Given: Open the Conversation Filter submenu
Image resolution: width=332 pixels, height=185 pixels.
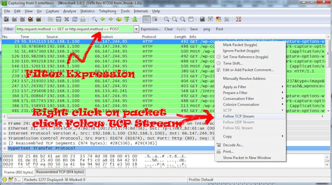Looking at the screenshot, I should (x=250, y=99).
